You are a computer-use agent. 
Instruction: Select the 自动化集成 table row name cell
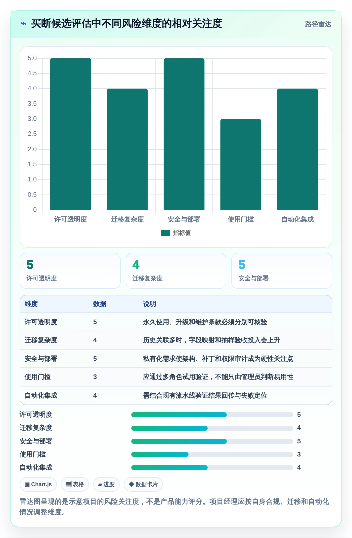41,396
